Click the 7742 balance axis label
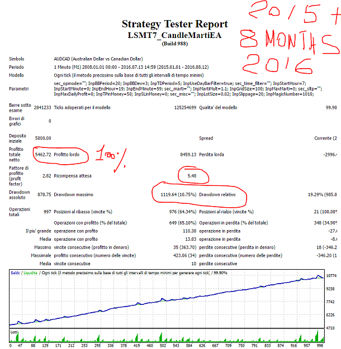This screenshot has width=341, height=349. [330, 302]
